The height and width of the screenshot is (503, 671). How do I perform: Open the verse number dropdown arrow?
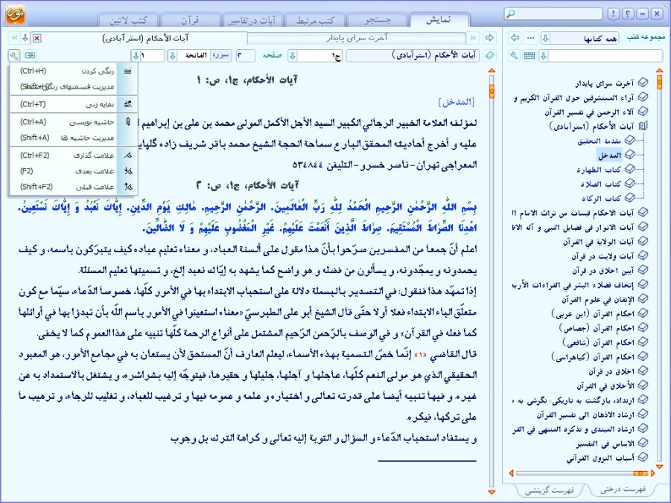pos(136,56)
